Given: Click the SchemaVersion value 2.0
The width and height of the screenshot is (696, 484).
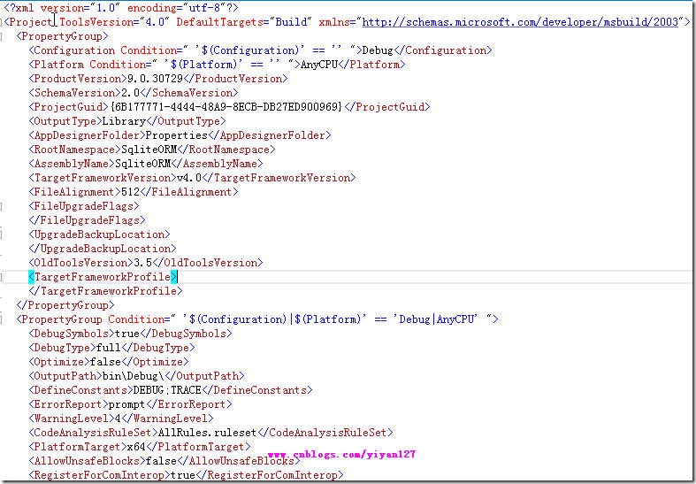Looking at the screenshot, I should [130, 93].
